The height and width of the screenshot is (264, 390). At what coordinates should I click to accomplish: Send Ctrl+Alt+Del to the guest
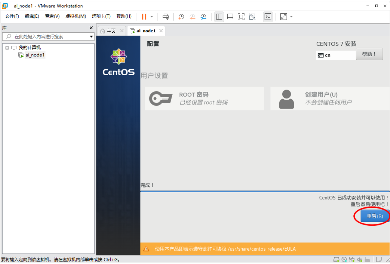coord(165,16)
